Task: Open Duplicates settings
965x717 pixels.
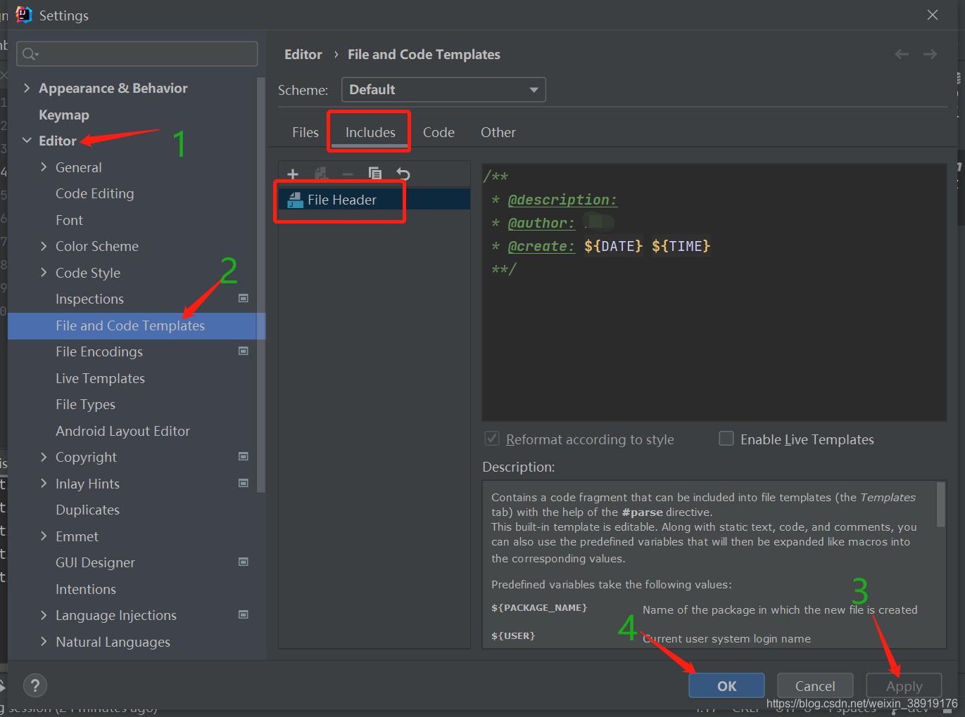Action: [x=87, y=510]
